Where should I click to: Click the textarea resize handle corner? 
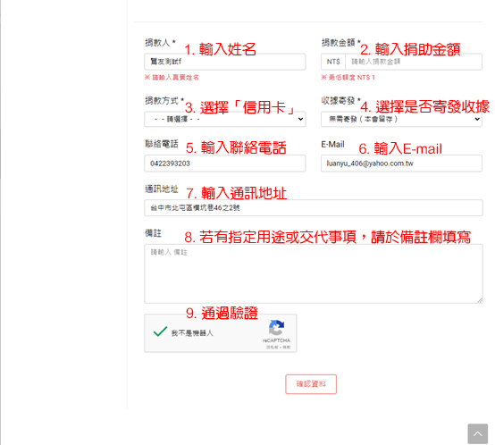tap(480, 300)
